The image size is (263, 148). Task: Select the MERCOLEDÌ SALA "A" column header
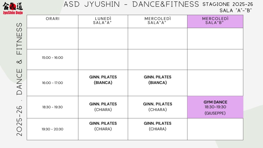pyautogui.click(x=157, y=21)
